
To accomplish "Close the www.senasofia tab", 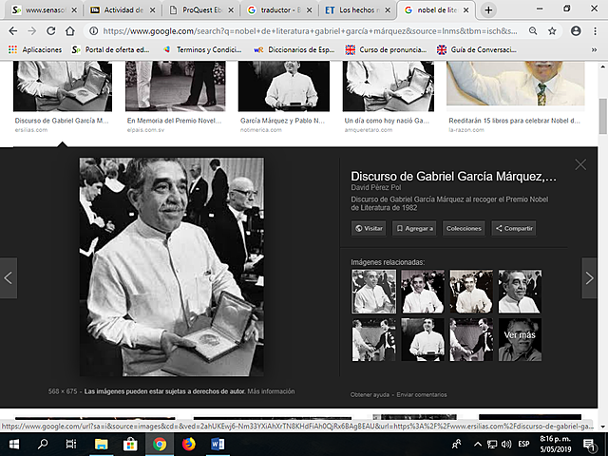I will pyautogui.click(x=74, y=10).
